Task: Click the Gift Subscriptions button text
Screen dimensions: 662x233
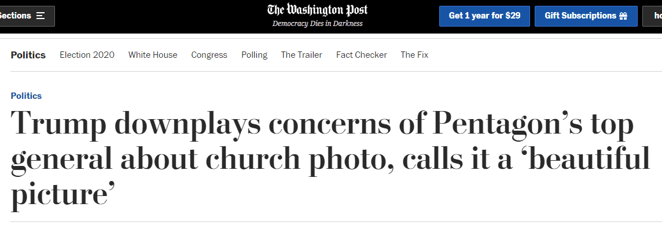Action: click(x=580, y=16)
